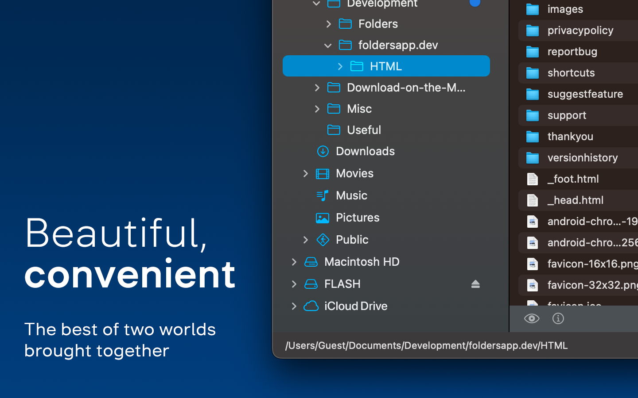Expand iCloud Drive chevron

pyautogui.click(x=294, y=306)
